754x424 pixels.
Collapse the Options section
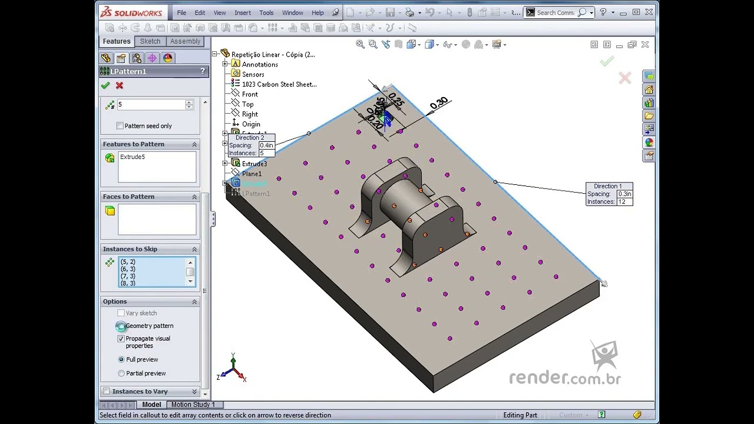click(x=194, y=302)
